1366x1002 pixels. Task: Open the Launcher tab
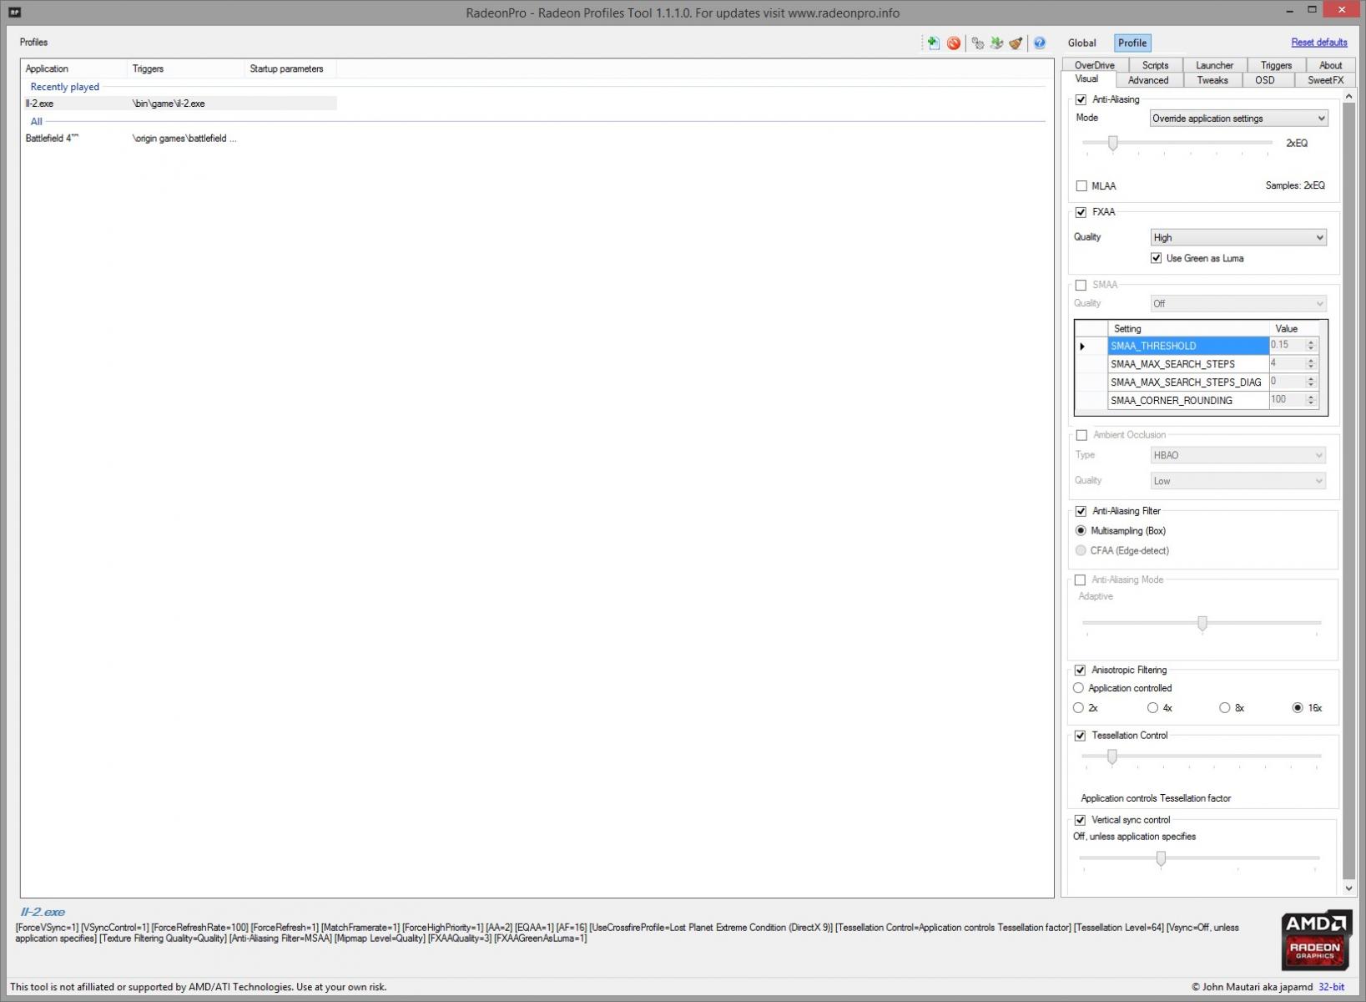coord(1214,65)
